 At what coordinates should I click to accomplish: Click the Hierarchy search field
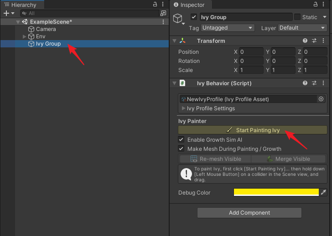89,13
